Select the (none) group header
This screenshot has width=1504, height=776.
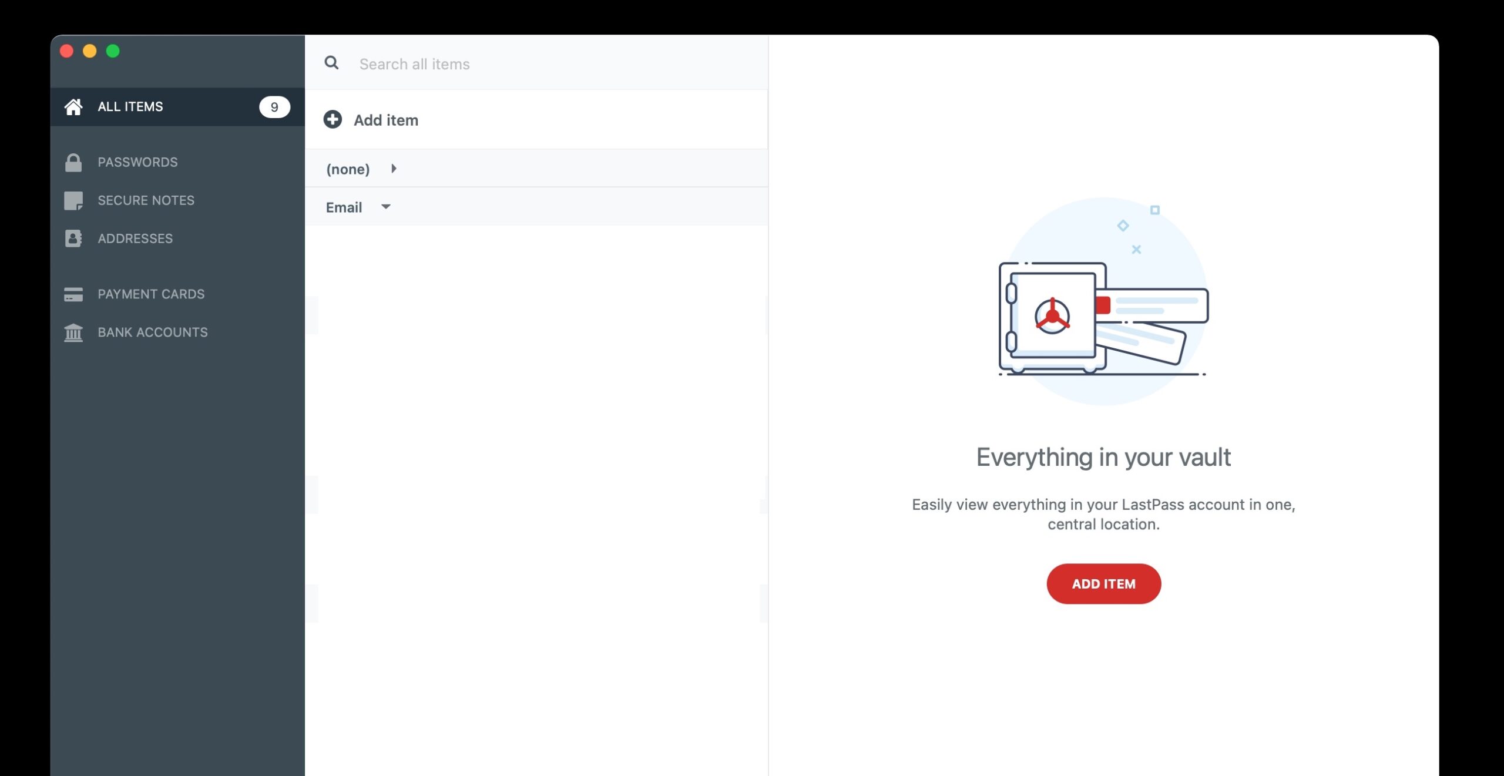click(x=348, y=169)
